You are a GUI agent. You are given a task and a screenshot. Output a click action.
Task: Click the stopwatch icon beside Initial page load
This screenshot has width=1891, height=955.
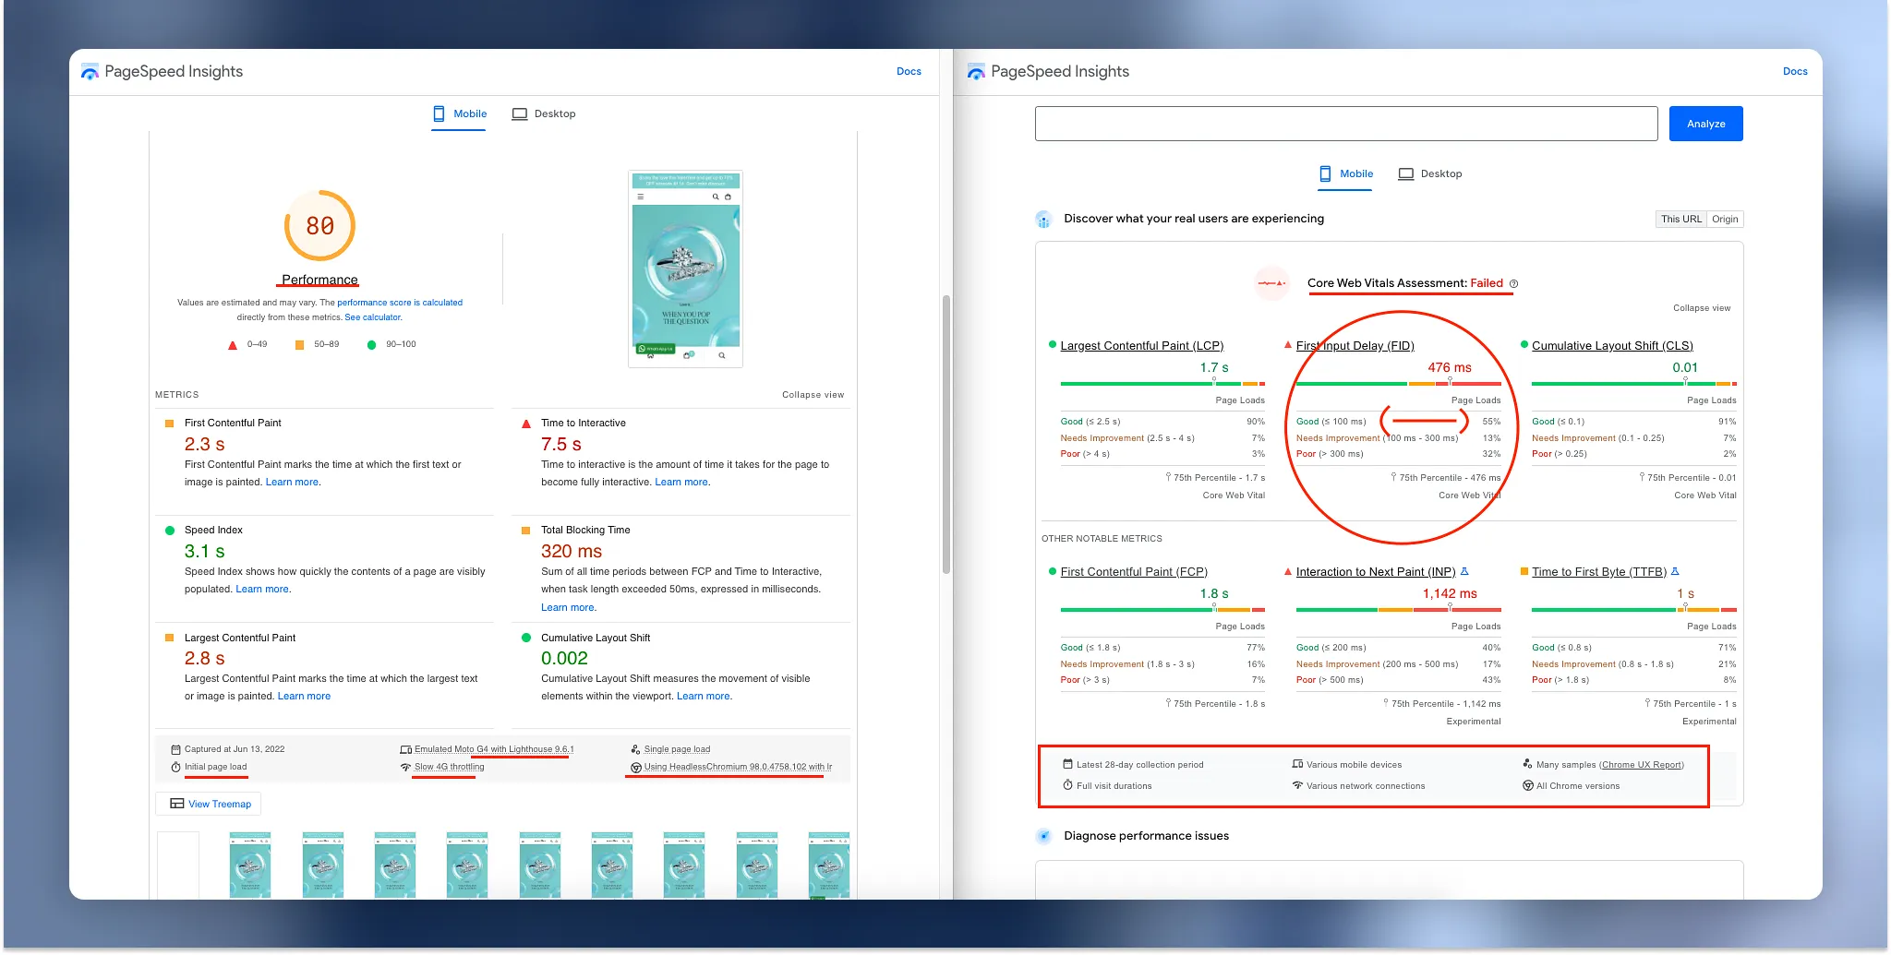tap(175, 767)
